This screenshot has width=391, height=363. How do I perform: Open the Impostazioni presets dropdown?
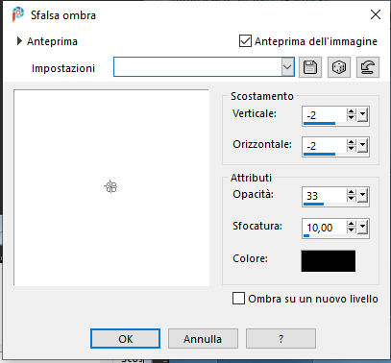click(287, 67)
